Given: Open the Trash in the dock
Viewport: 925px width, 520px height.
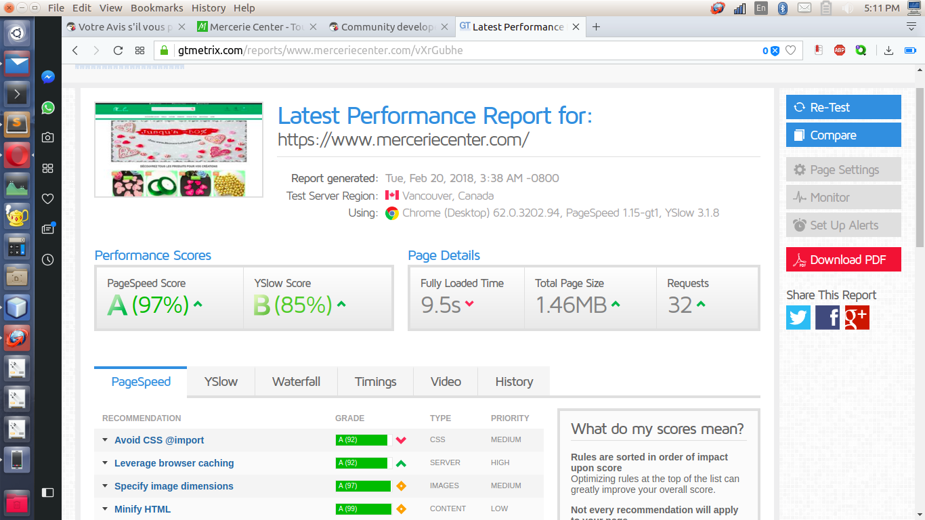Looking at the screenshot, I should pyautogui.click(x=17, y=503).
